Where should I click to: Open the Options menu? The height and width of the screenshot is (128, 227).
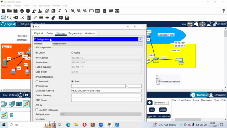(x=18, y=6)
